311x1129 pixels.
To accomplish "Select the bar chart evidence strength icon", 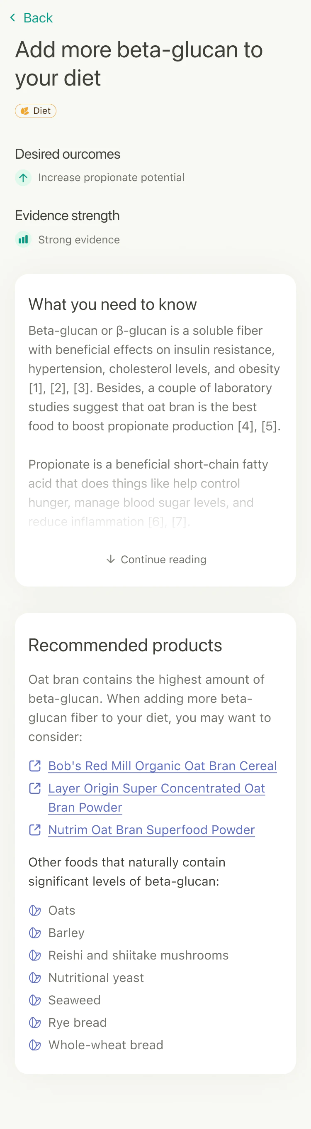I will (x=23, y=240).
